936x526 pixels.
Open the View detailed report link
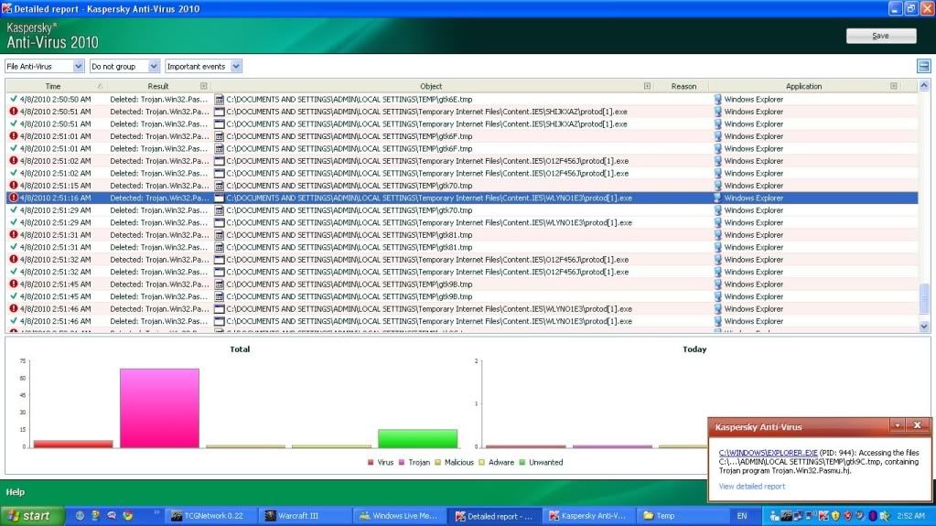point(752,487)
